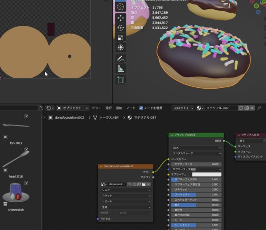Open the GGX distribution dropdown
This screenshot has height=230, width=266.
pos(196,148)
